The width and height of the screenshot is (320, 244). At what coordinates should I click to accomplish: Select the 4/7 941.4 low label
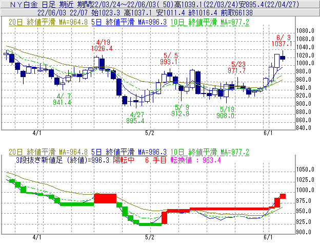(x=62, y=99)
